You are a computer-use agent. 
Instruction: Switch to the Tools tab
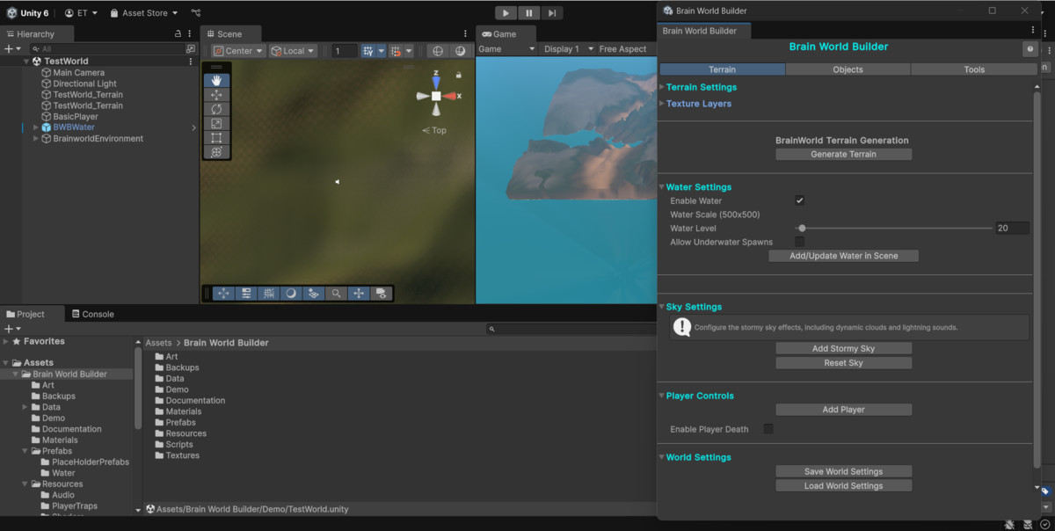(x=974, y=69)
